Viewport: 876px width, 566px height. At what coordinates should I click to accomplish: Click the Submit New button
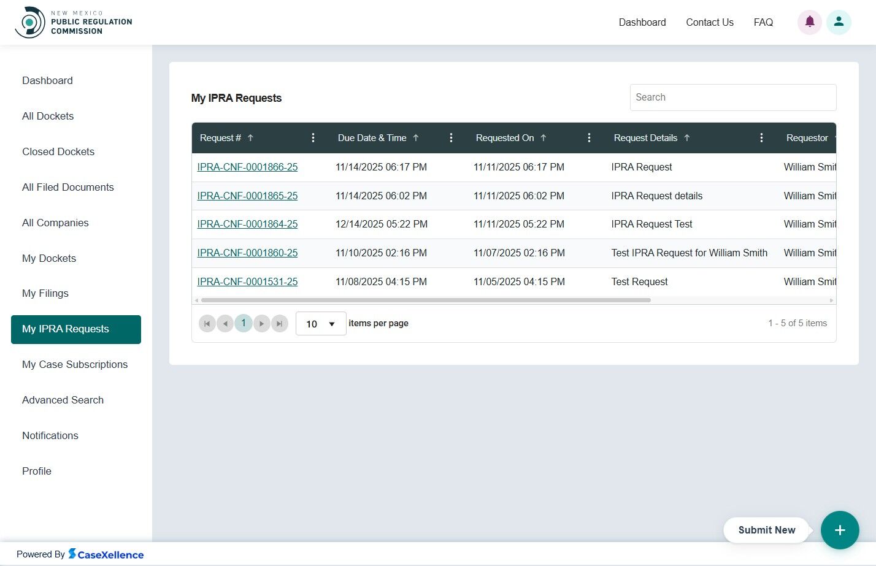[767, 530]
